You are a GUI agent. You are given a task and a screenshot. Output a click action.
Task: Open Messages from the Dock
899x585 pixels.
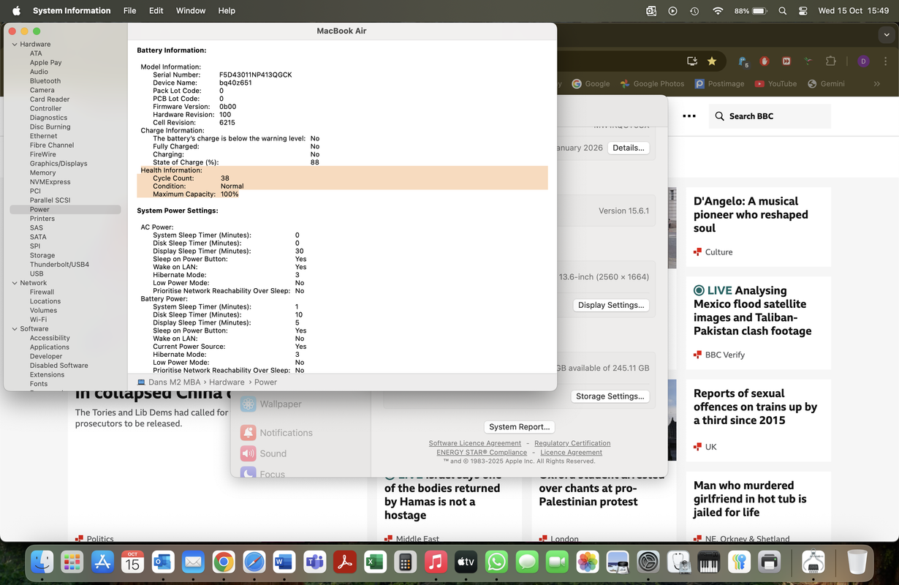[x=526, y=562]
